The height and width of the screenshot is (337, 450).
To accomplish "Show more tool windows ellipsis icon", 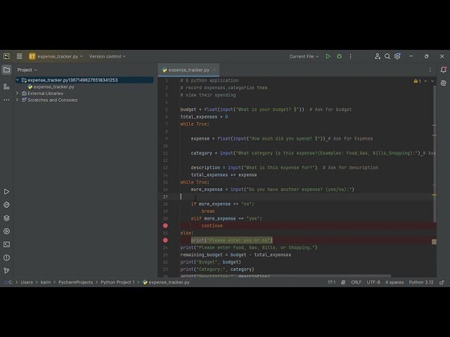I will (x=6, y=100).
